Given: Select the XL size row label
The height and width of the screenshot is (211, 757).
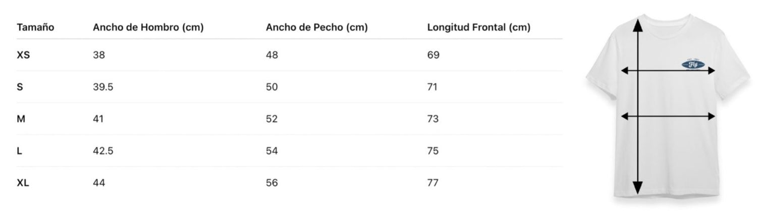Looking at the screenshot, I should pos(23,183).
